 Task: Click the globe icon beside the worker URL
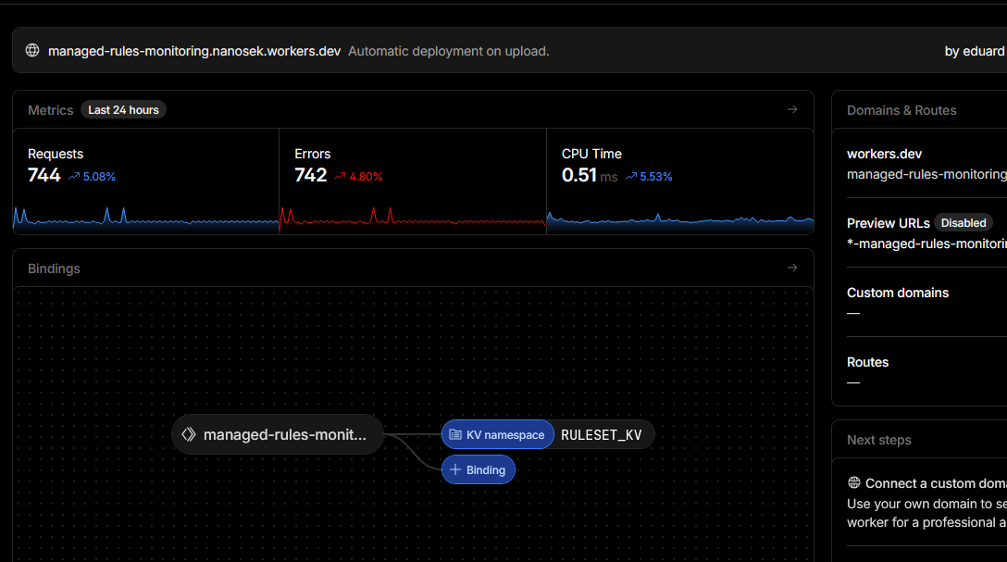(32, 51)
